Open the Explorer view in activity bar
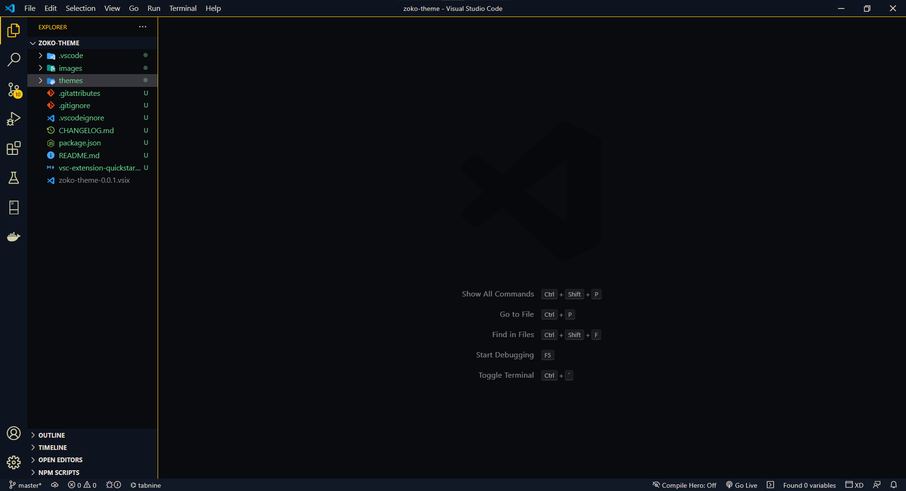Viewport: 906px width, 491px height. 14,31
